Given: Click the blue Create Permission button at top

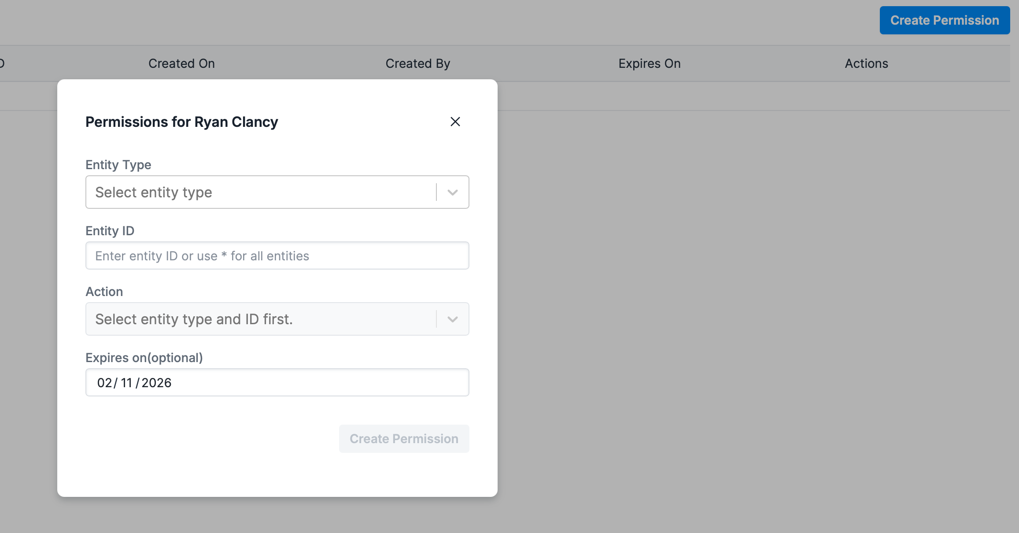Looking at the screenshot, I should click(944, 20).
